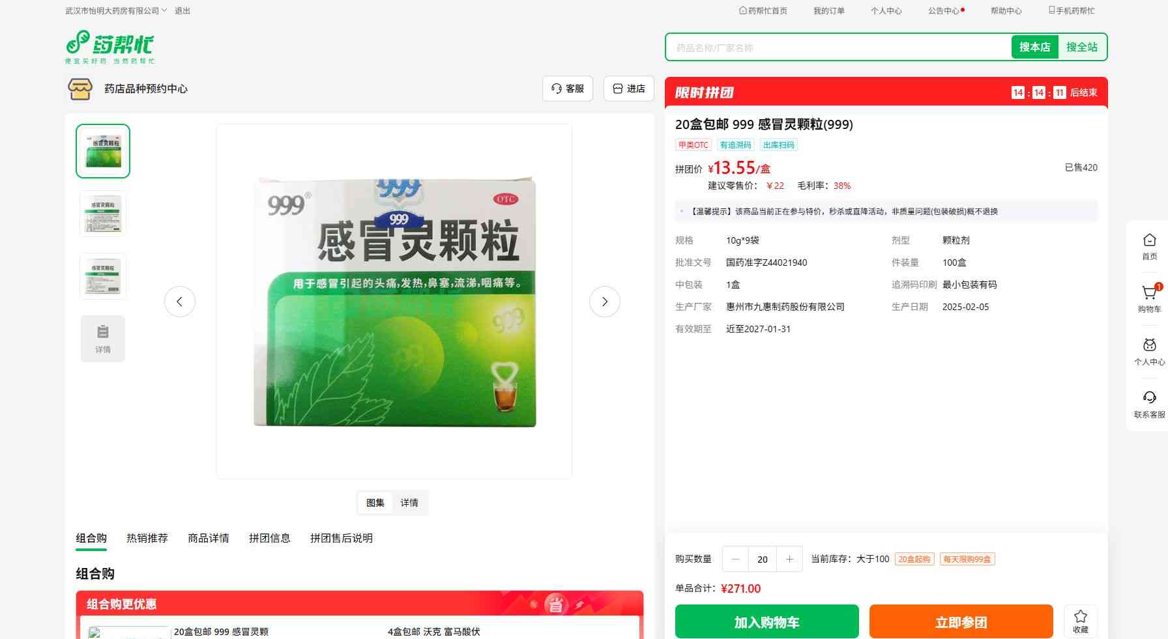Open the home icon in right sidebar
The width and height of the screenshot is (1168, 639).
[x=1149, y=241]
